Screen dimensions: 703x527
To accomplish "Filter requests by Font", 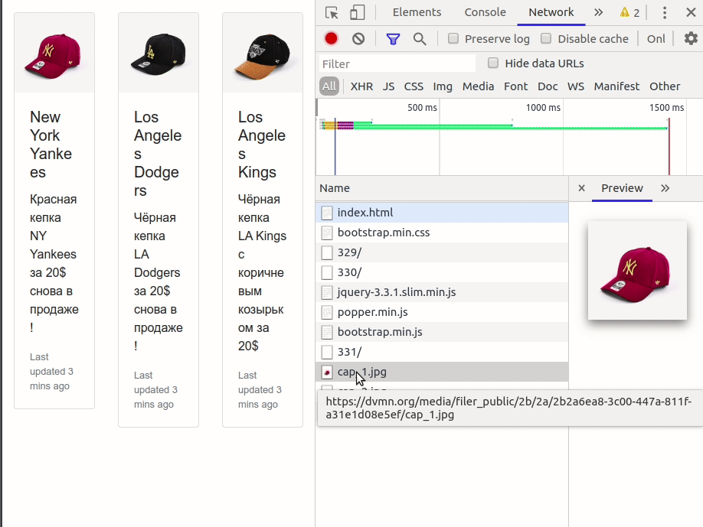I will [x=515, y=86].
